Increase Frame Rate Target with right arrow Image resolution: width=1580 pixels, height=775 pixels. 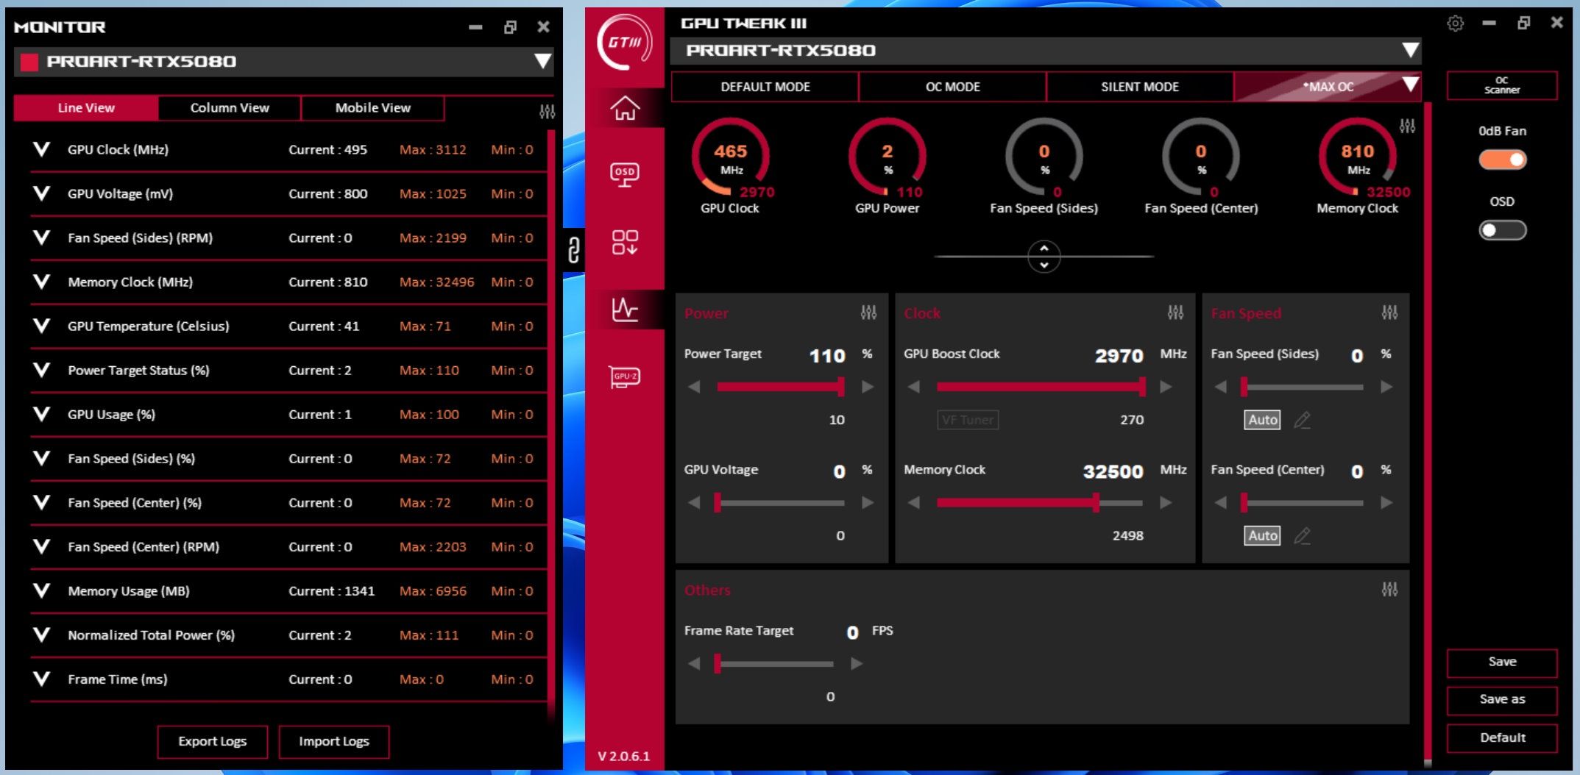(x=856, y=664)
